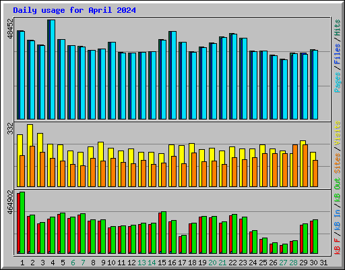Click the 'Files' legend label
Screen dimensions: 345x270
(x=338, y=54)
